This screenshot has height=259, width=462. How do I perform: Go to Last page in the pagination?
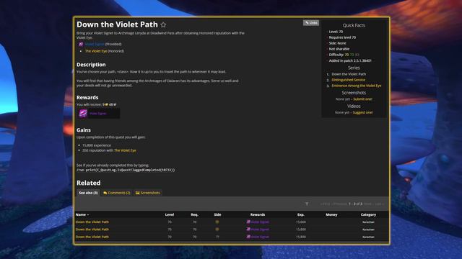(378, 204)
